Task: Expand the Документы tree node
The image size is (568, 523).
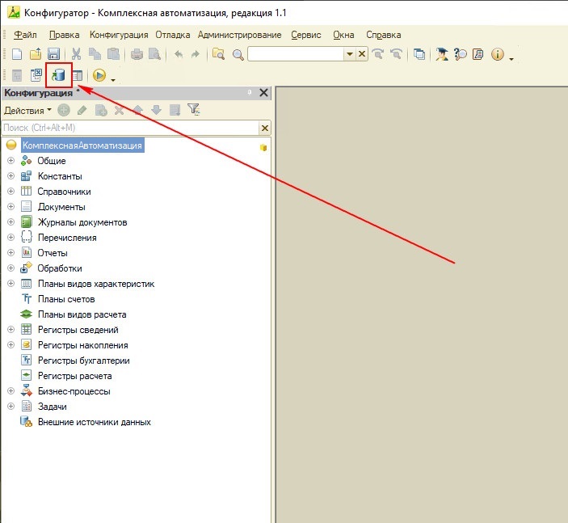Action: pyautogui.click(x=11, y=206)
